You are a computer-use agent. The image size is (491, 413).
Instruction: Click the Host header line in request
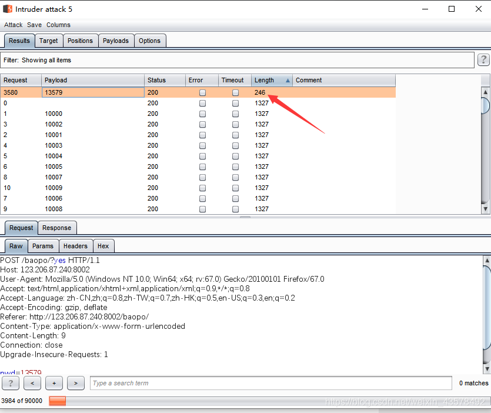[45, 269]
